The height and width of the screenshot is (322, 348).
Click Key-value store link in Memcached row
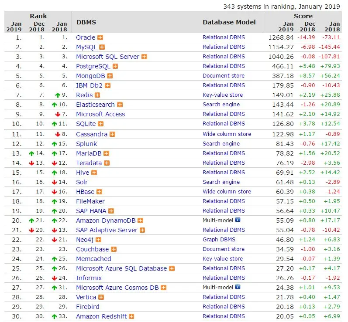[x=223, y=259]
